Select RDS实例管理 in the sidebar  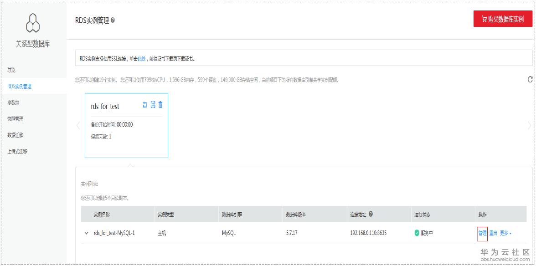tap(19, 87)
